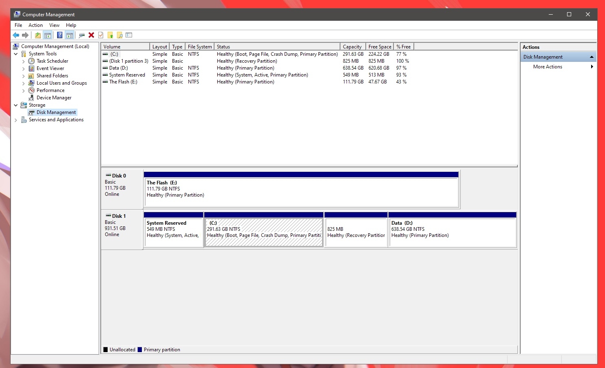Click the document with checkmark toolbar icon

coord(100,35)
